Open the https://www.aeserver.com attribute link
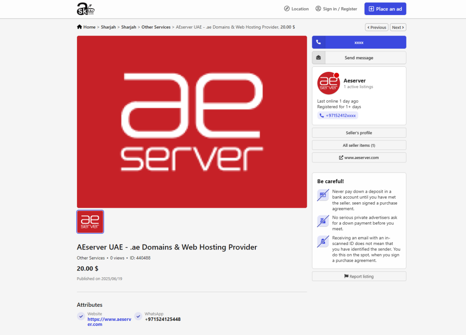466x335 pixels. click(109, 322)
